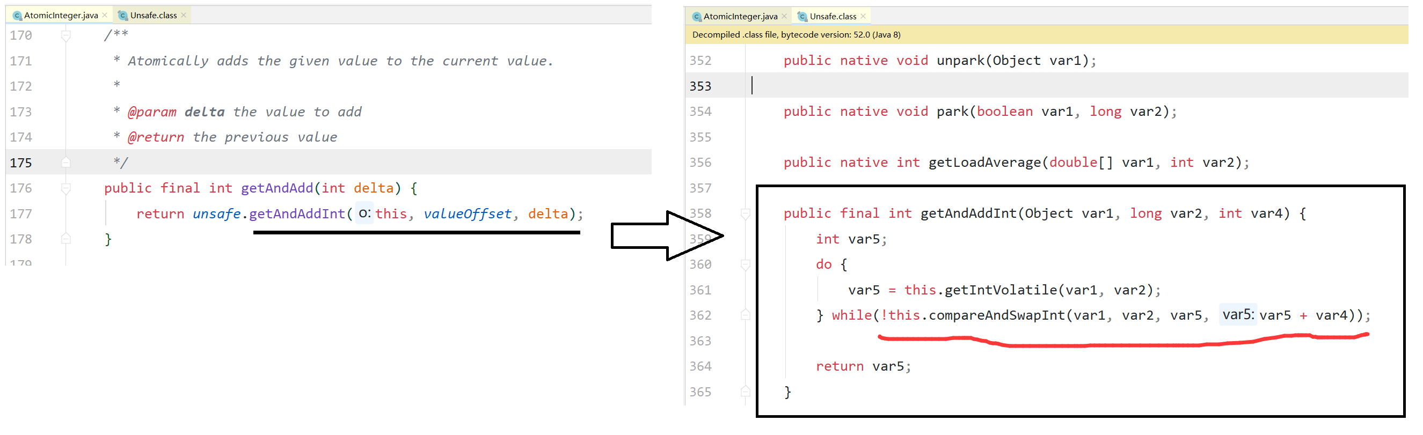This screenshot has width=1423, height=435.
Task: Click getAndAddInt method call on line 177
Action: coord(297,214)
